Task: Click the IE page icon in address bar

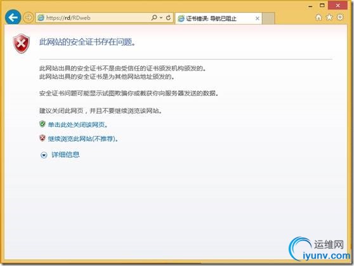Action: click(41, 18)
